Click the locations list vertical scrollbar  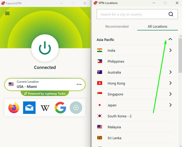tap(180, 56)
